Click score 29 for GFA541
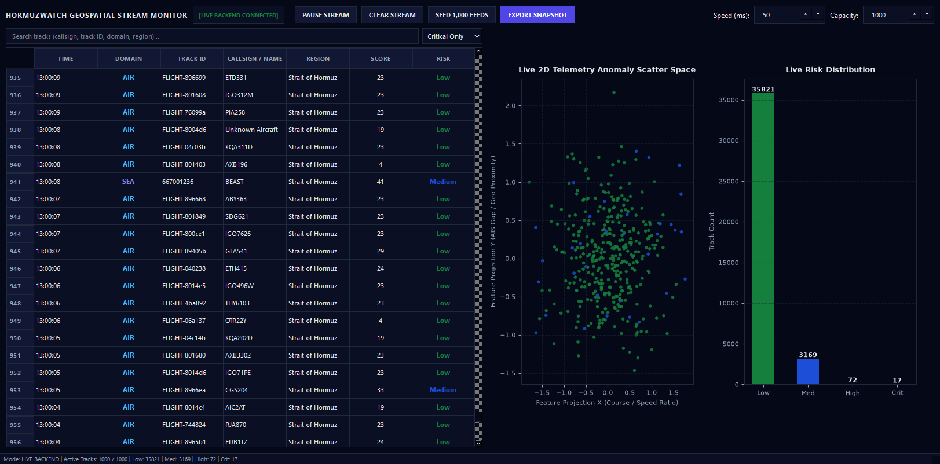This screenshot has width=940, height=464. pyautogui.click(x=381, y=251)
